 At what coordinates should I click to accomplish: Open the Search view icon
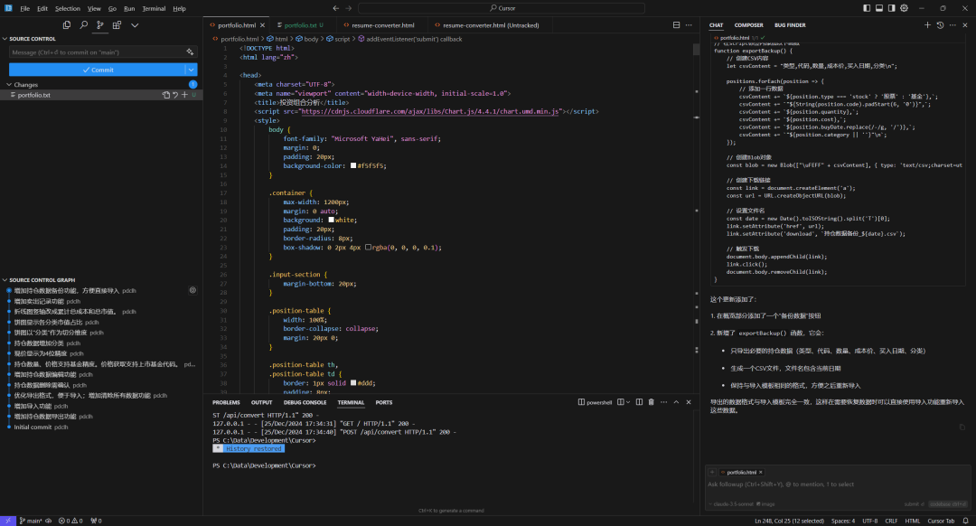click(83, 25)
